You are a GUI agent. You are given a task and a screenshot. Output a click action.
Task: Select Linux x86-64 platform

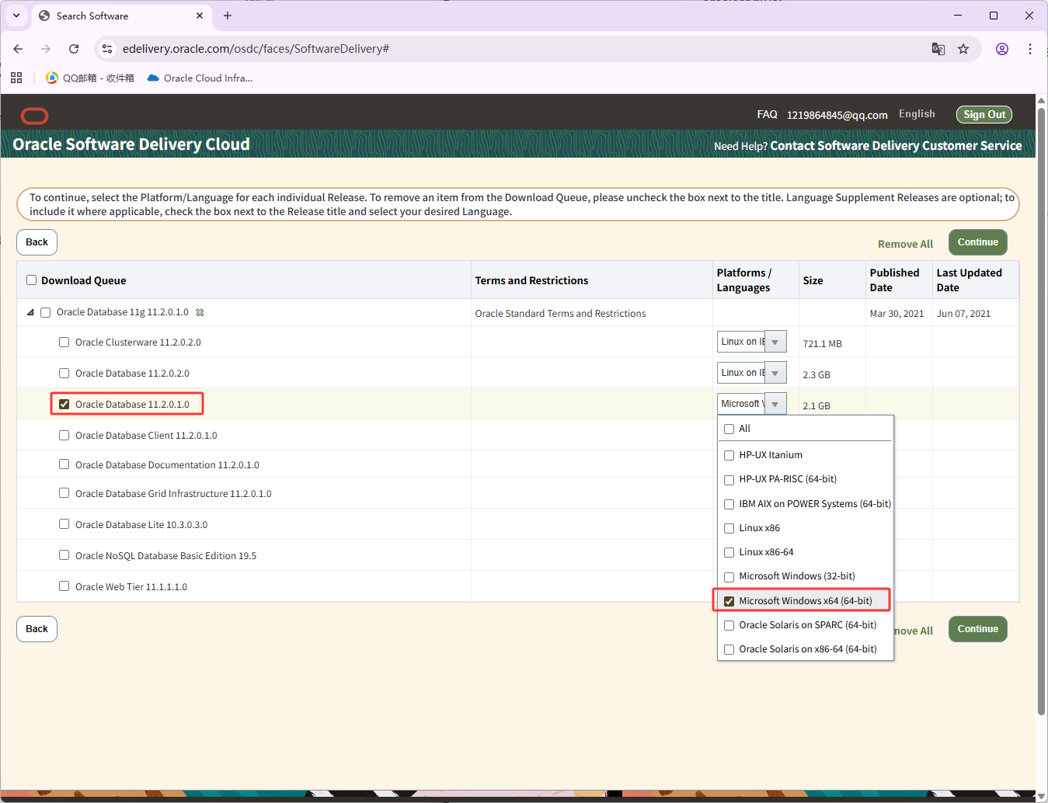tap(729, 552)
